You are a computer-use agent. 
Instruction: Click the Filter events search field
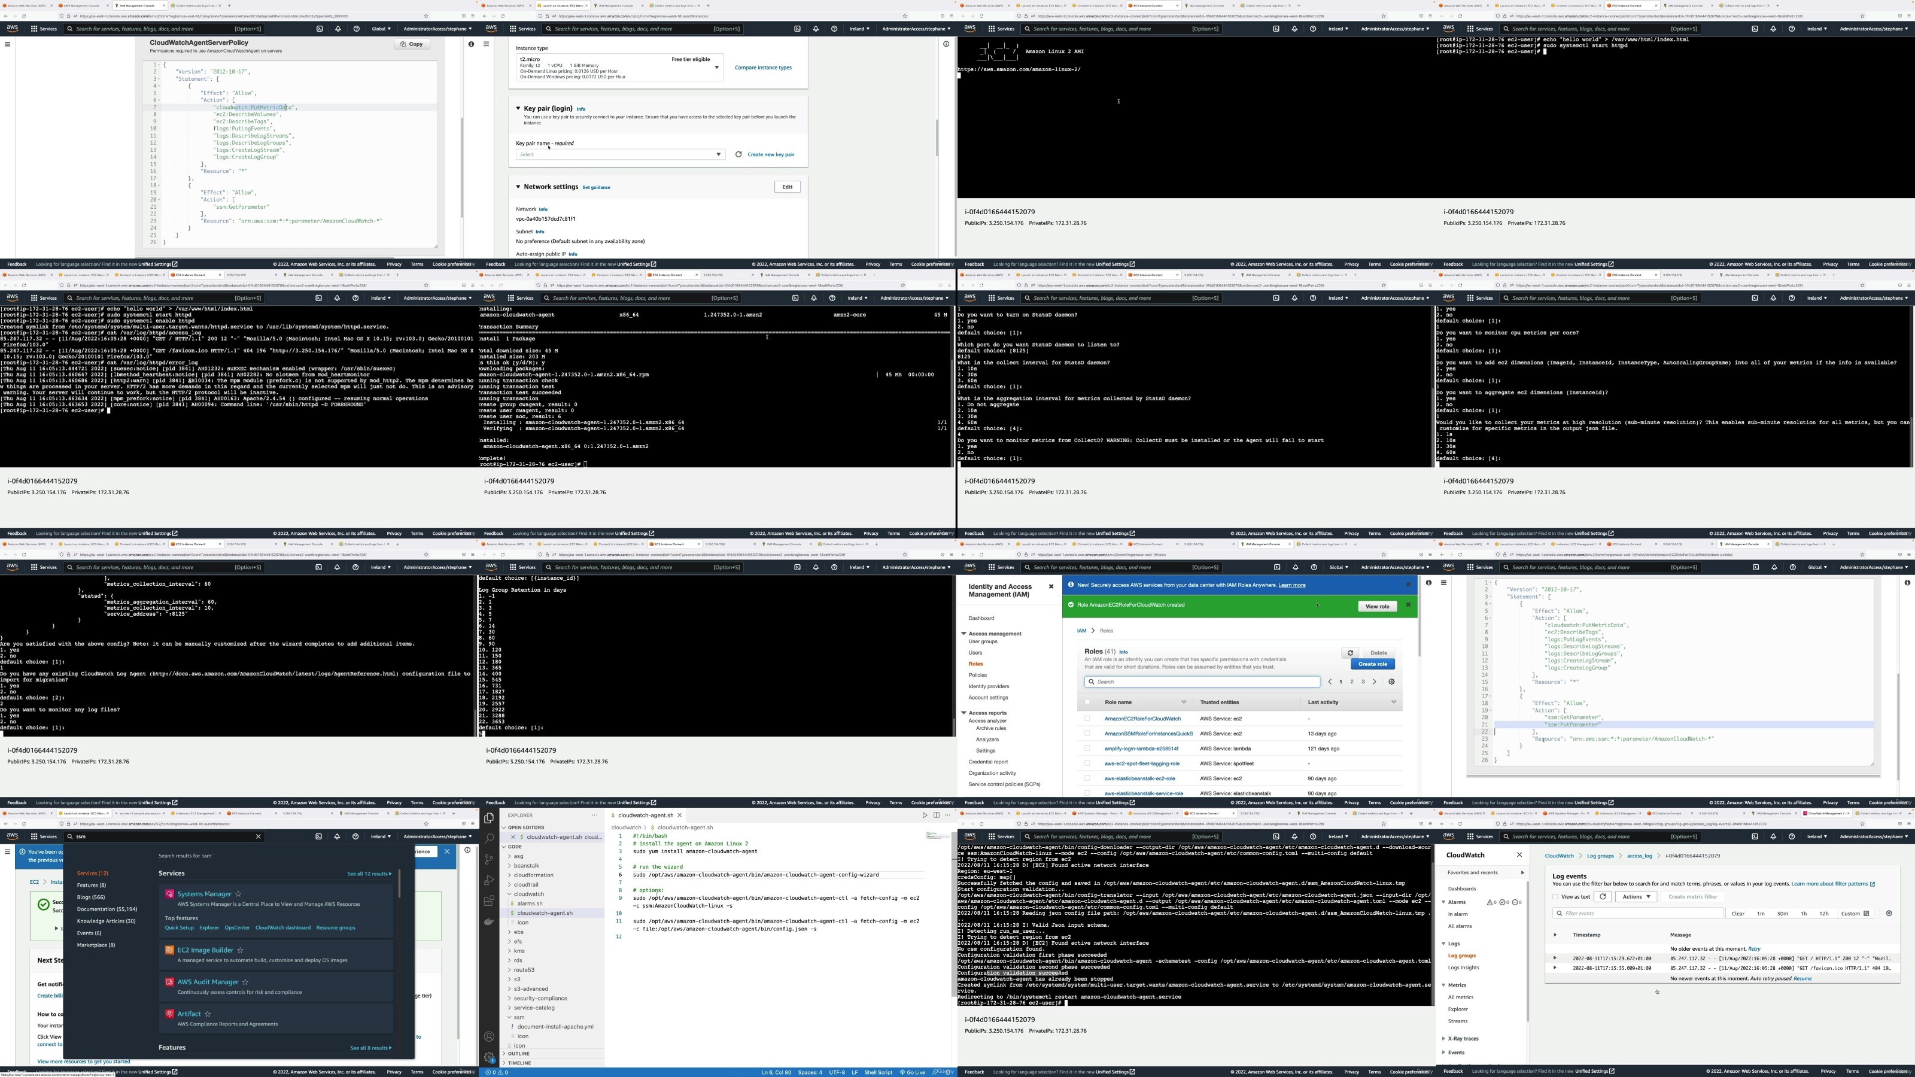point(1636,914)
